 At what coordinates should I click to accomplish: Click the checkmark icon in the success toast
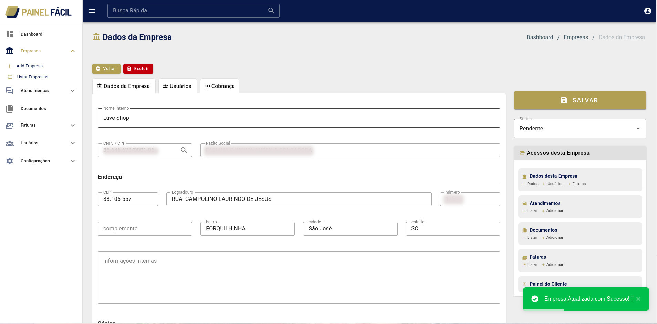[535, 299]
